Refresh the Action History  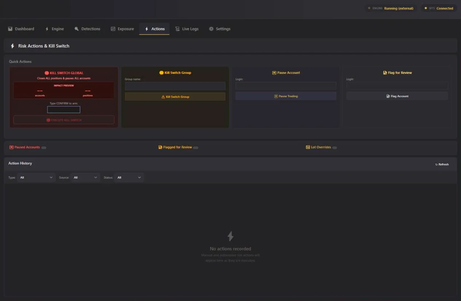point(442,164)
